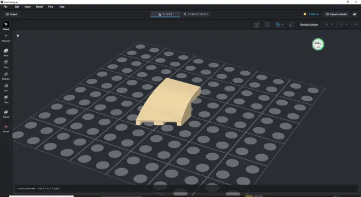Viewport: 361px width, 197px height.
Task: Open the blue cube color dropdown
Action: pos(279,25)
